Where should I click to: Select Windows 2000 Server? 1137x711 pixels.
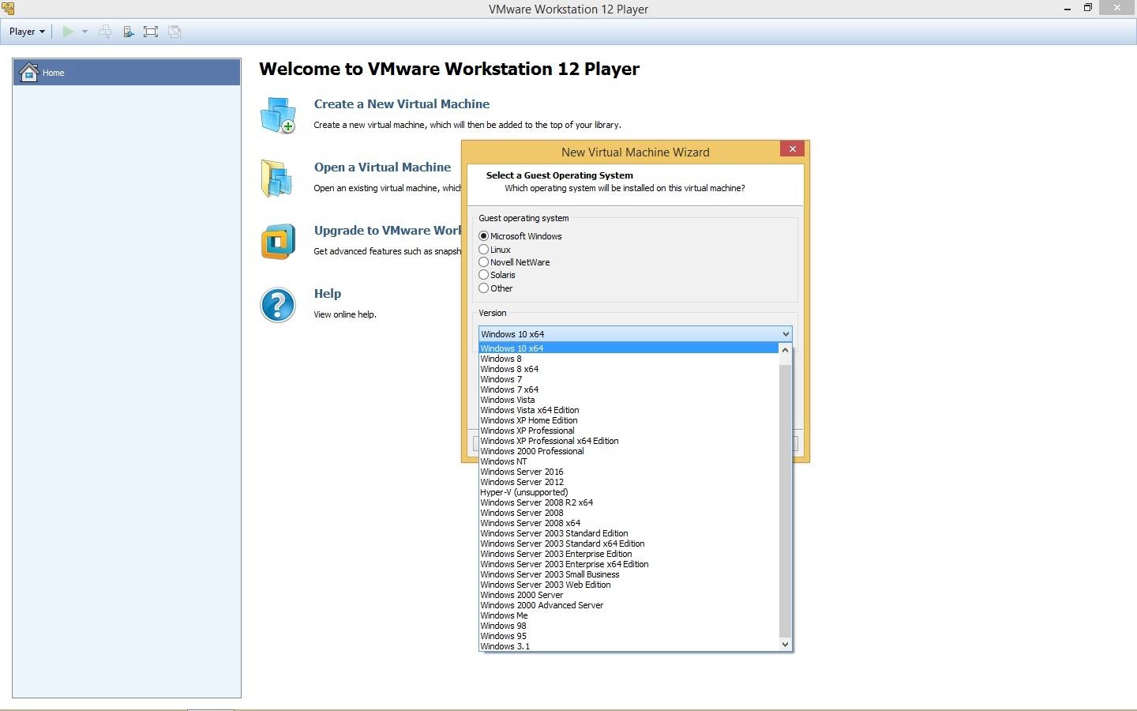(629, 595)
